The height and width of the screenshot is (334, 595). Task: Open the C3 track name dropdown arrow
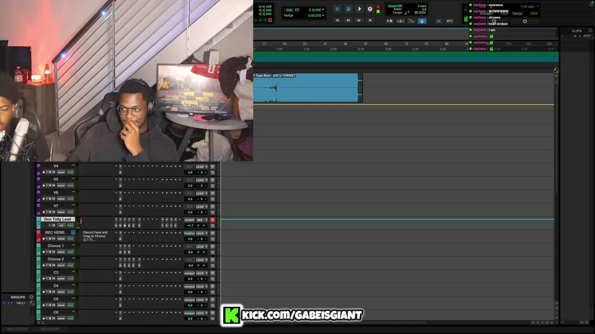[x=73, y=272]
